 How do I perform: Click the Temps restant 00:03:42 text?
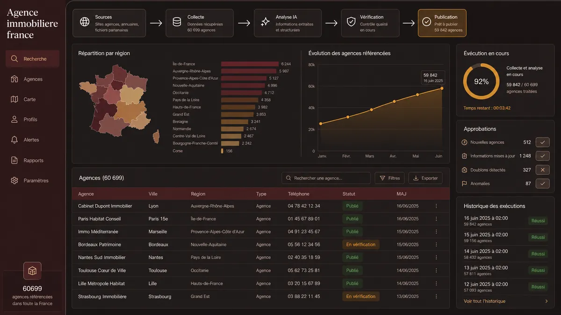click(x=487, y=108)
